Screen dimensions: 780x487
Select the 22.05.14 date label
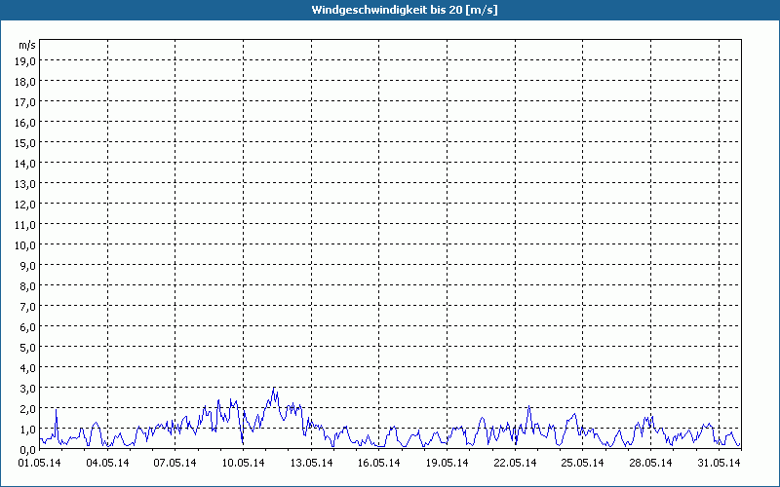[516, 463]
